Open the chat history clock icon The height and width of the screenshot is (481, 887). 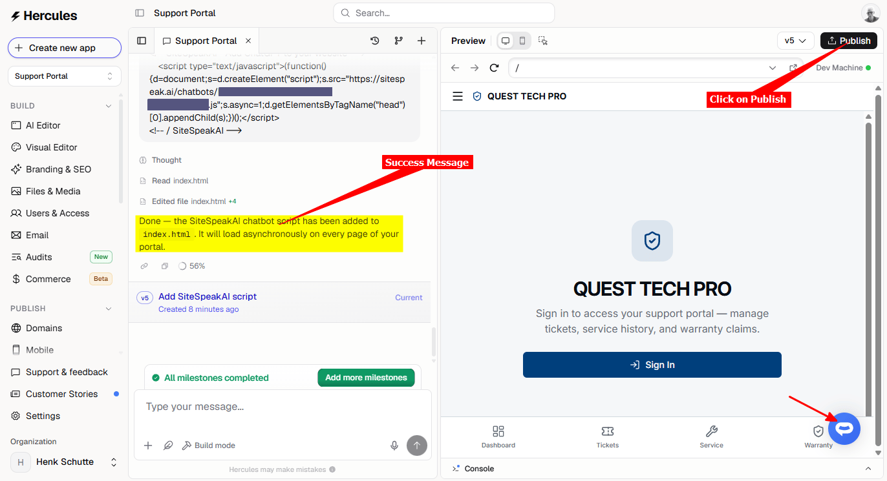pyautogui.click(x=374, y=41)
